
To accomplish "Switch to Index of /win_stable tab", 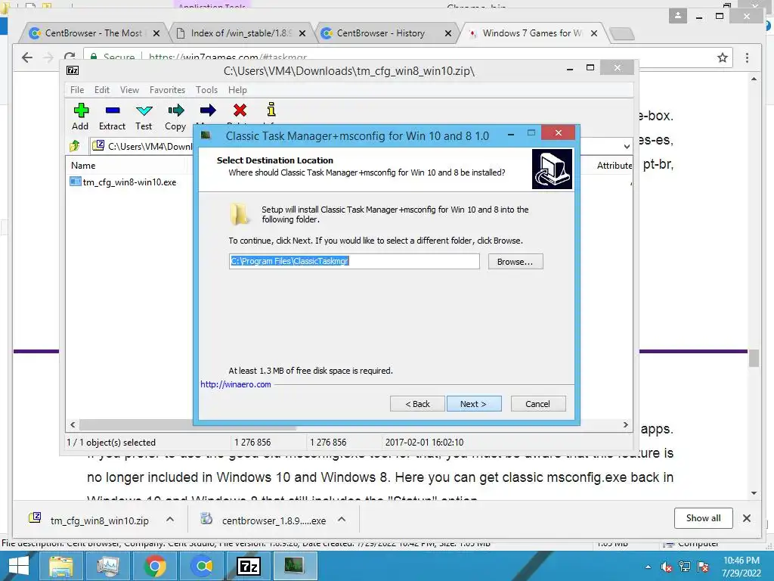I will click(x=241, y=33).
